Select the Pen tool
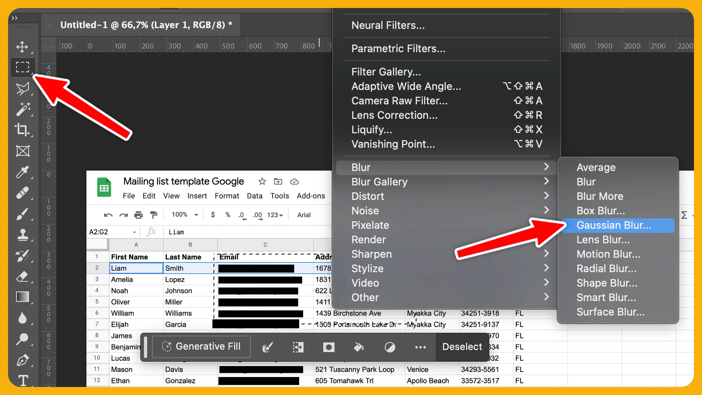The width and height of the screenshot is (702, 395). 23,360
